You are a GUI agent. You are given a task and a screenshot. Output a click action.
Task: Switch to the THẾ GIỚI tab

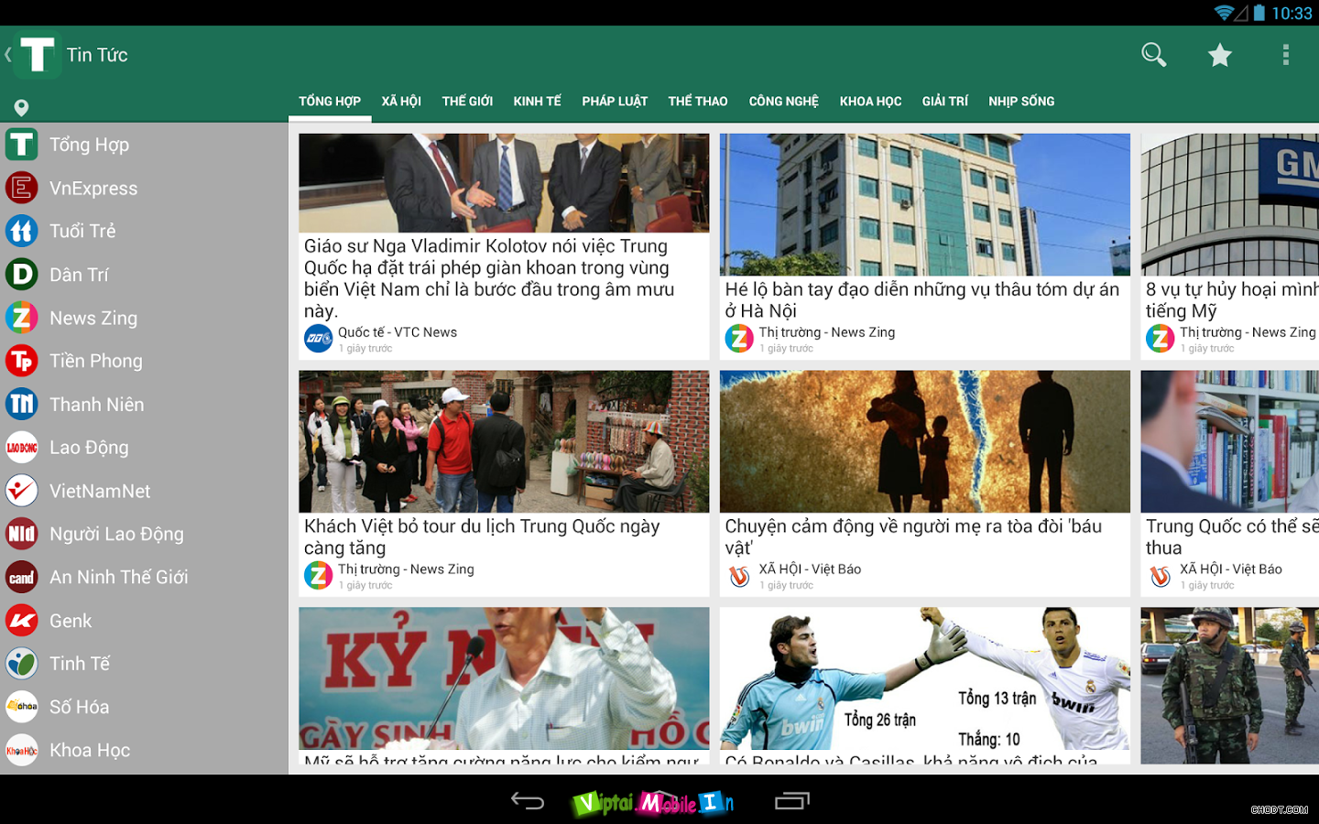pyautogui.click(x=467, y=101)
